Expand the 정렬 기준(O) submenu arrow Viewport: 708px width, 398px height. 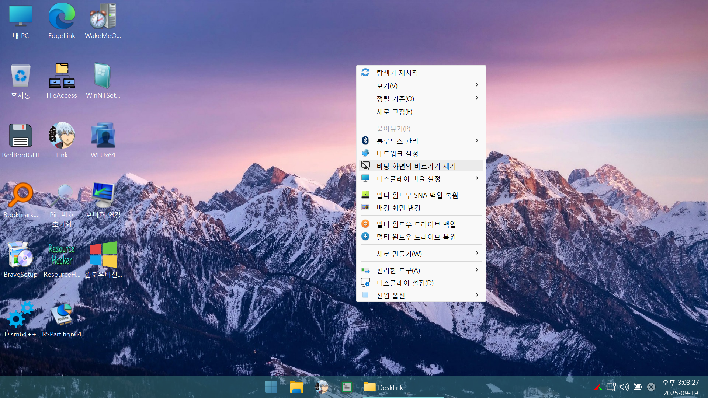tap(476, 98)
